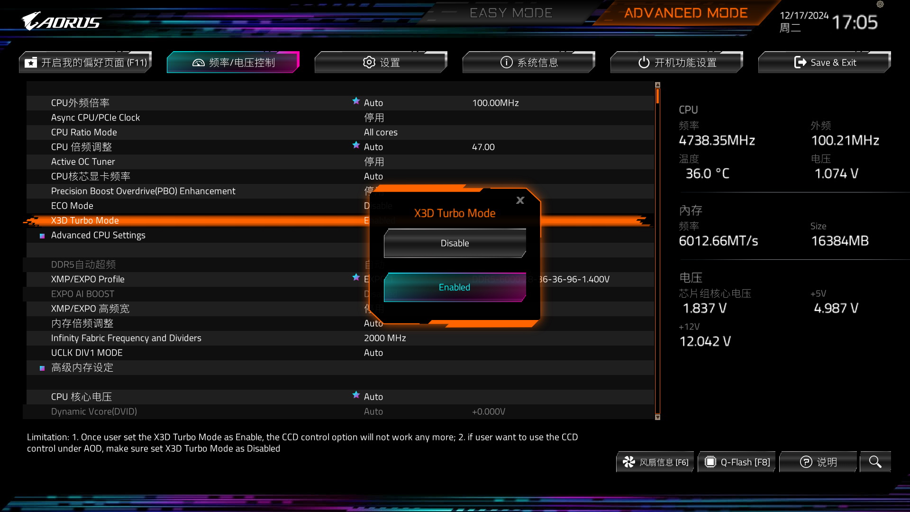Viewport: 910px width, 512px height.
Task: Open 频率/电压控制 tab
Action: point(233,62)
